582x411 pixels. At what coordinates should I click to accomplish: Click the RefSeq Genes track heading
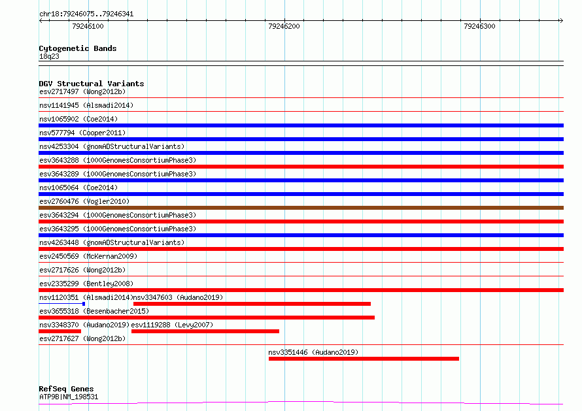(x=66, y=389)
